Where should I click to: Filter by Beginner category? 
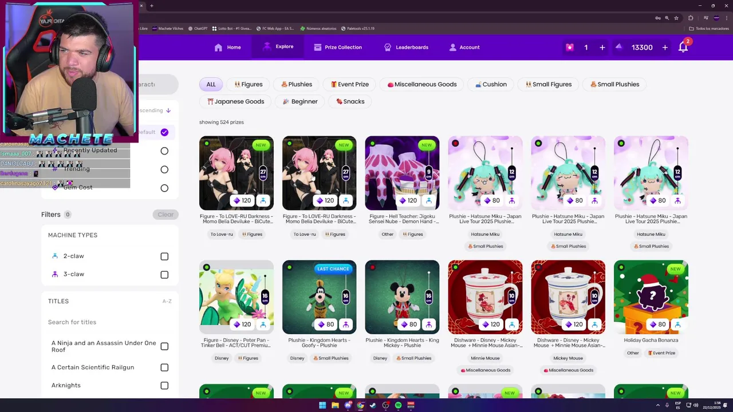300,101
